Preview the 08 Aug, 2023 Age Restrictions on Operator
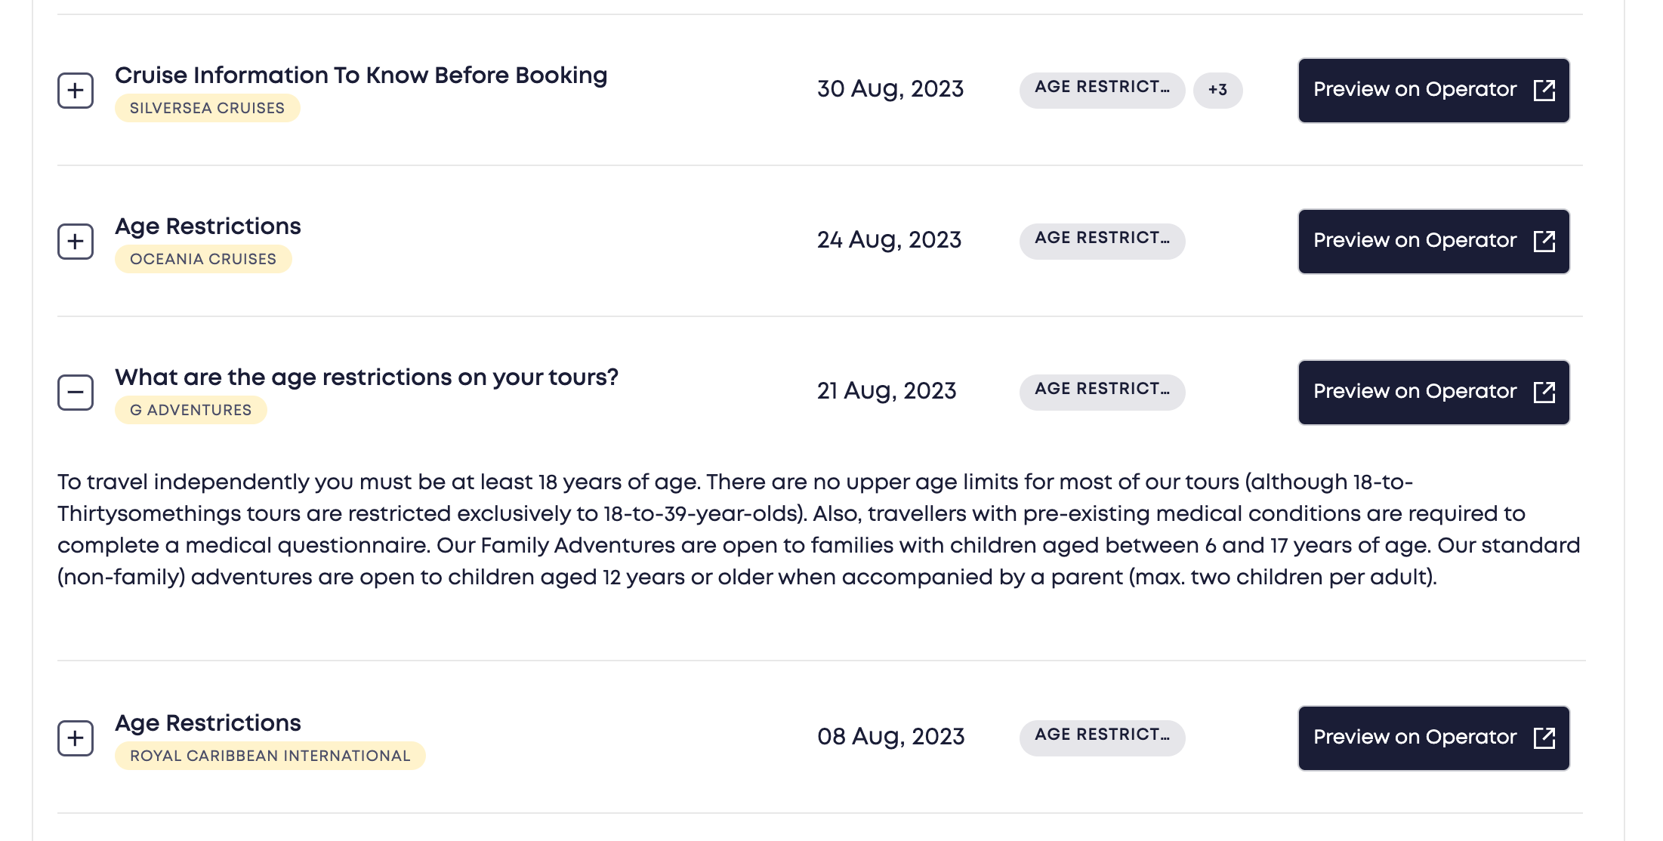This screenshot has height=841, width=1663. [1433, 738]
